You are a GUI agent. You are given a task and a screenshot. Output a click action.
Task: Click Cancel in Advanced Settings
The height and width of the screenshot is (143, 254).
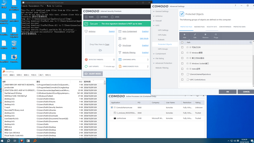[x=246, y=92]
